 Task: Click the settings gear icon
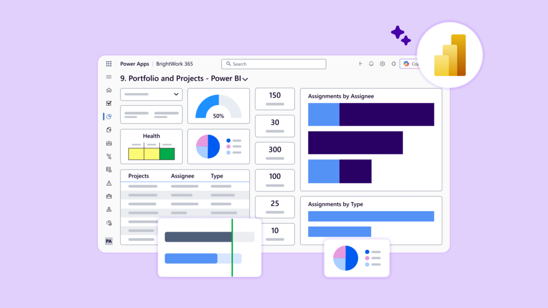(382, 64)
